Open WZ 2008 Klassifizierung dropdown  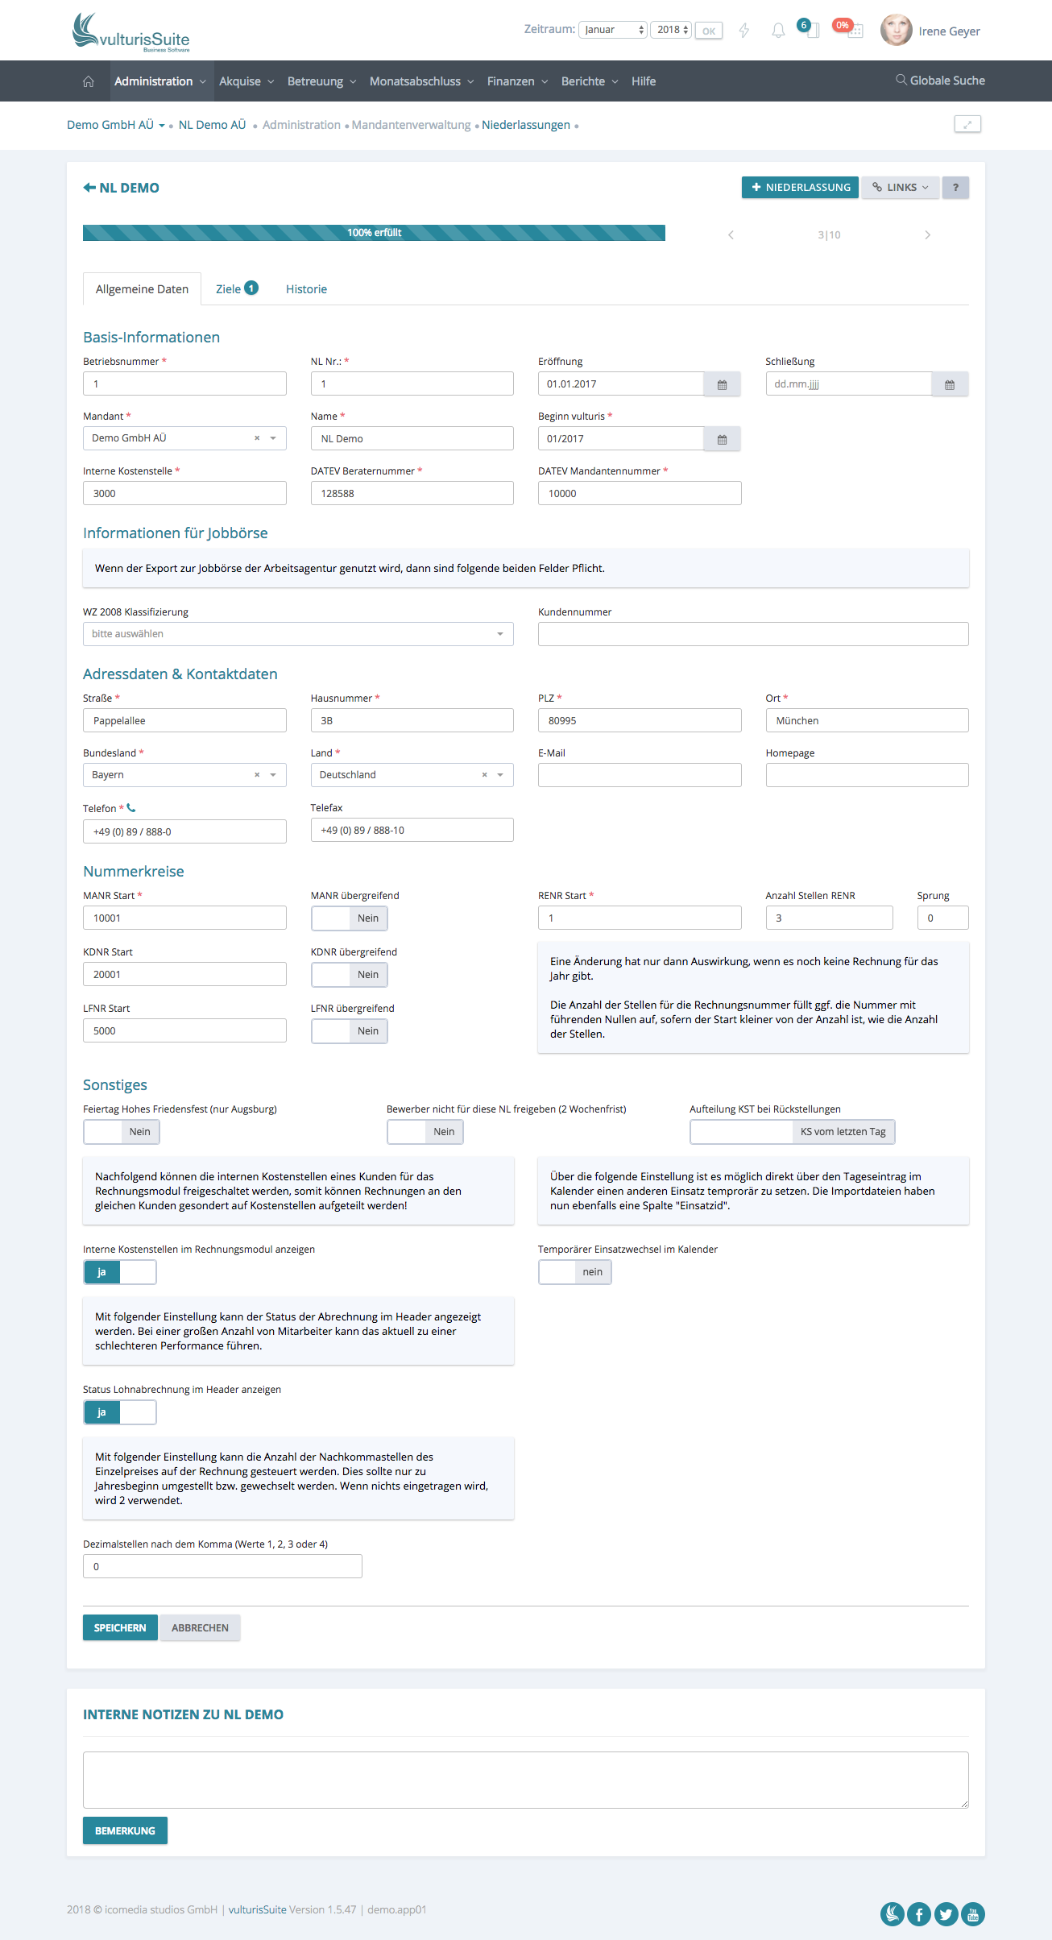tap(298, 634)
